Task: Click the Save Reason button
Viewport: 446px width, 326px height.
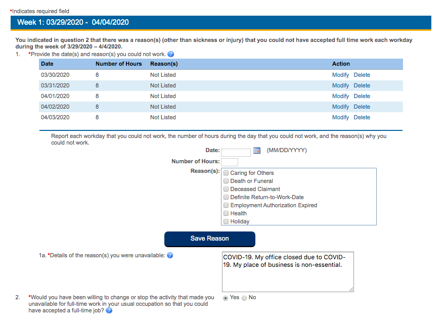Action: click(x=209, y=239)
